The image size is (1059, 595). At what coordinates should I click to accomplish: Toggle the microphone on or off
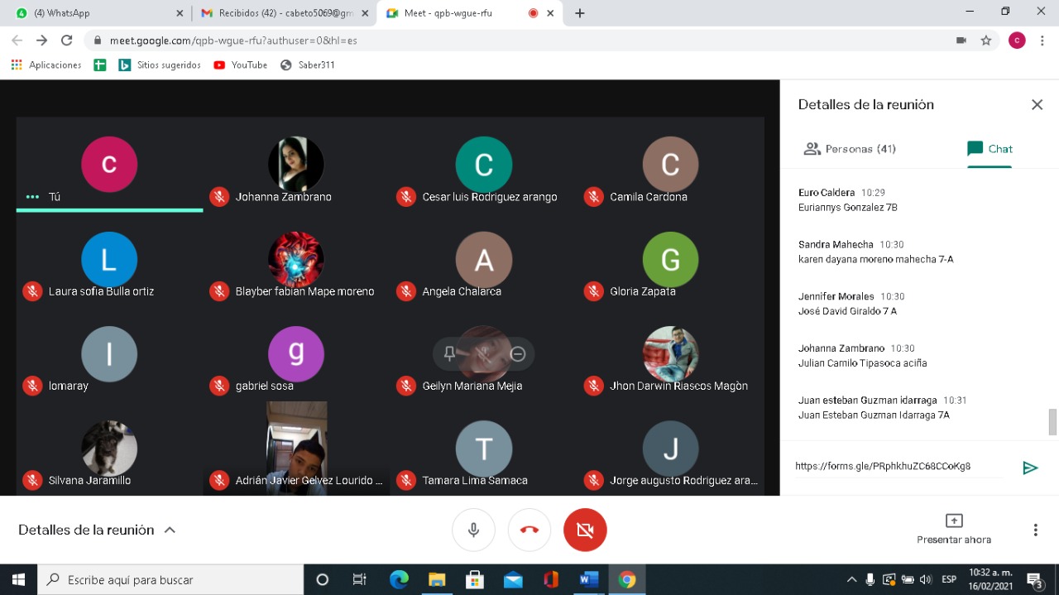pos(473,530)
